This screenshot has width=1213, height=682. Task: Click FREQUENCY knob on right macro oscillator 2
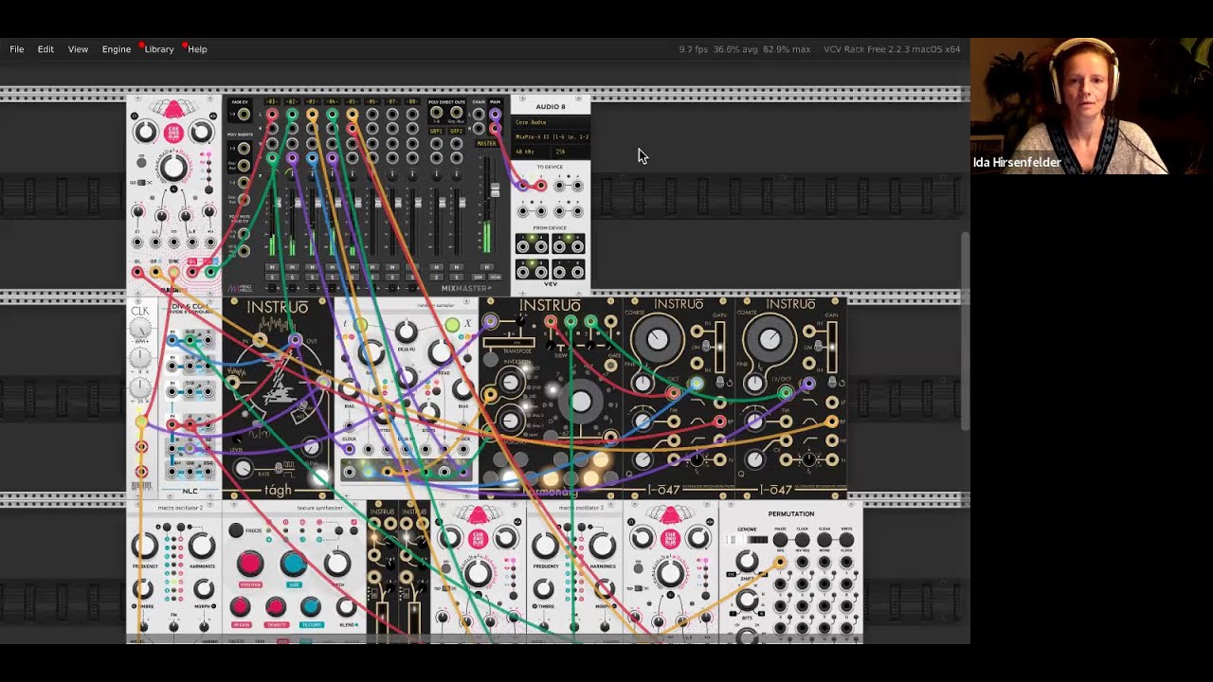[x=545, y=546]
